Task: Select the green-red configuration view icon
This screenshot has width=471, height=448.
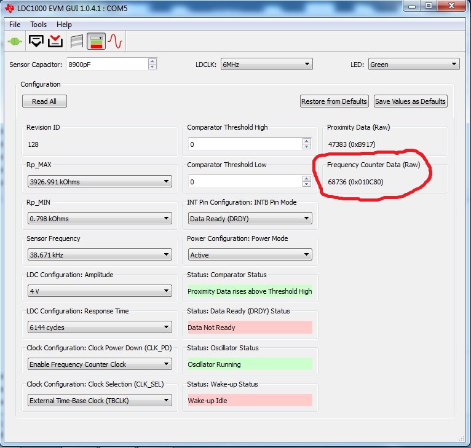Action: coord(96,41)
